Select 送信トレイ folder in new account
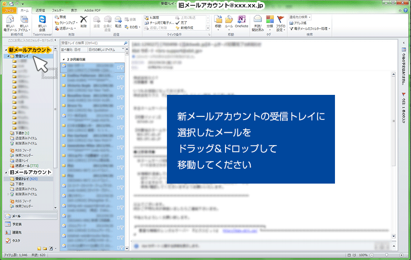This screenshot has height=260, width=411. click(19, 161)
